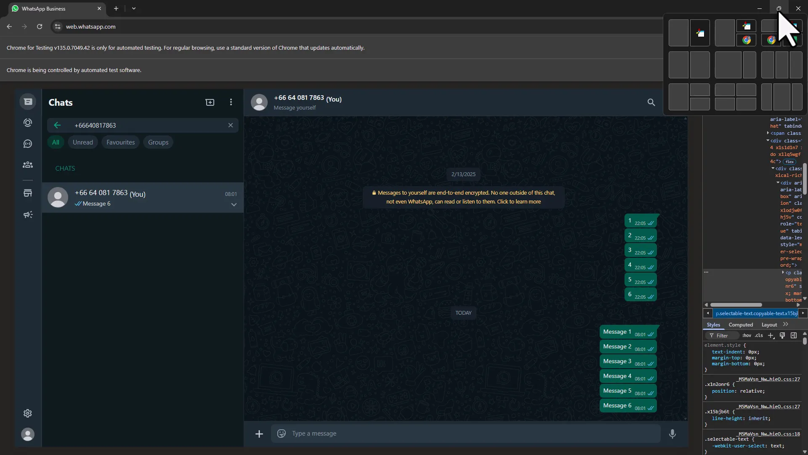Click the voice message microphone
This screenshot has width=808, height=455.
[672, 434]
